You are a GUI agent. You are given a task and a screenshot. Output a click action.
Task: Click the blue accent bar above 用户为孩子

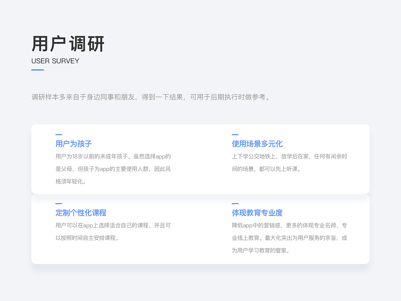(x=58, y=135)
